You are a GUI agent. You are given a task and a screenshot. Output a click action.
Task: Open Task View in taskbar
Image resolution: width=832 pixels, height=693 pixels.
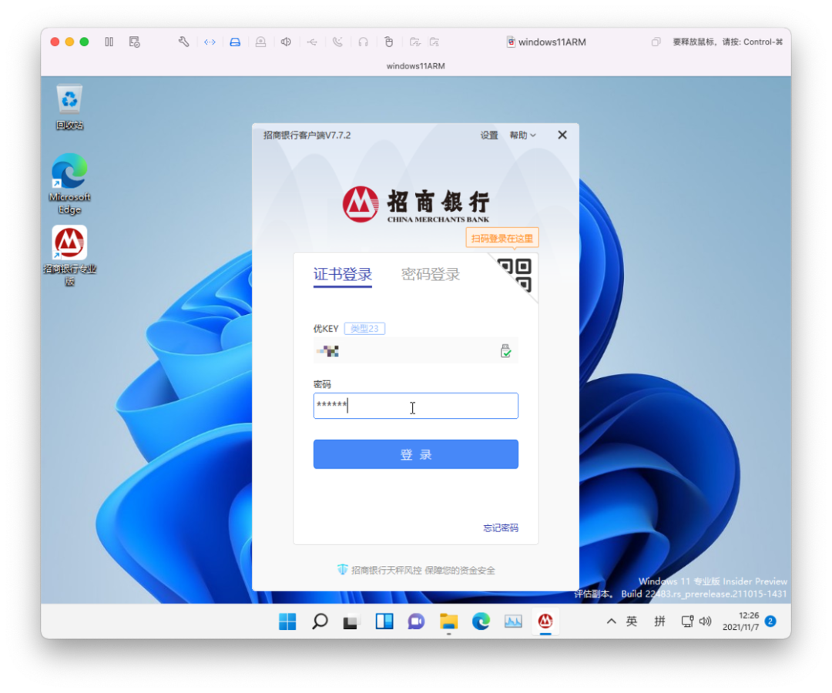tap(351, 621)
